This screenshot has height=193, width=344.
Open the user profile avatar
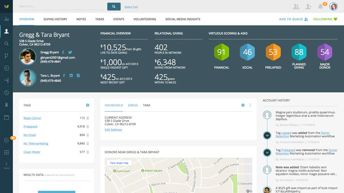tap(333, 6)
